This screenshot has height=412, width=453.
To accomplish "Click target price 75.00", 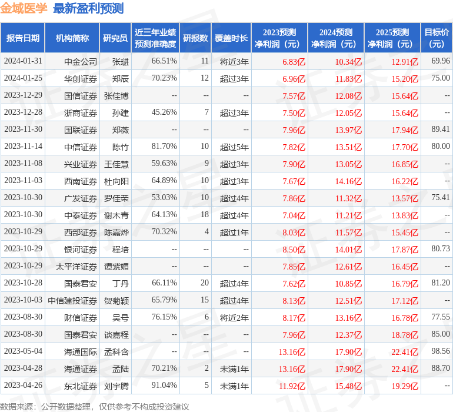I will pos(441,78).
